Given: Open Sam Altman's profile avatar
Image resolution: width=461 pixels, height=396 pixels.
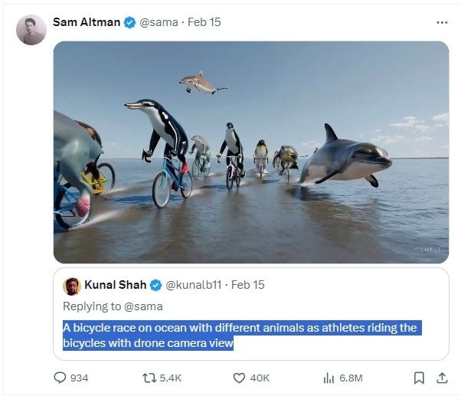Looking at the screenshot, I should pos(31,30).
